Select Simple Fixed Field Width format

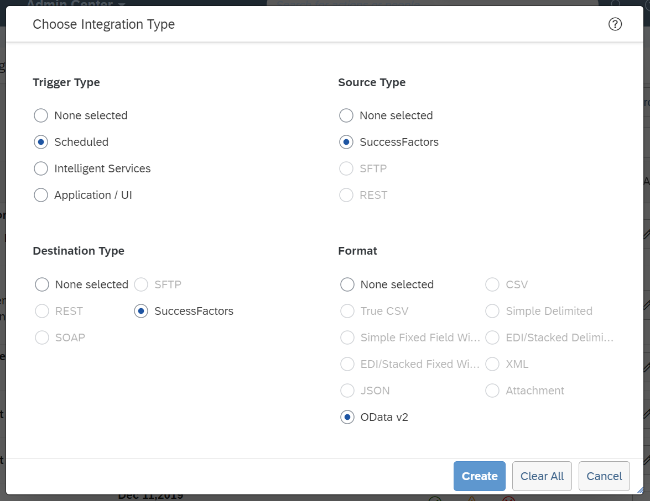click(347, 337)
